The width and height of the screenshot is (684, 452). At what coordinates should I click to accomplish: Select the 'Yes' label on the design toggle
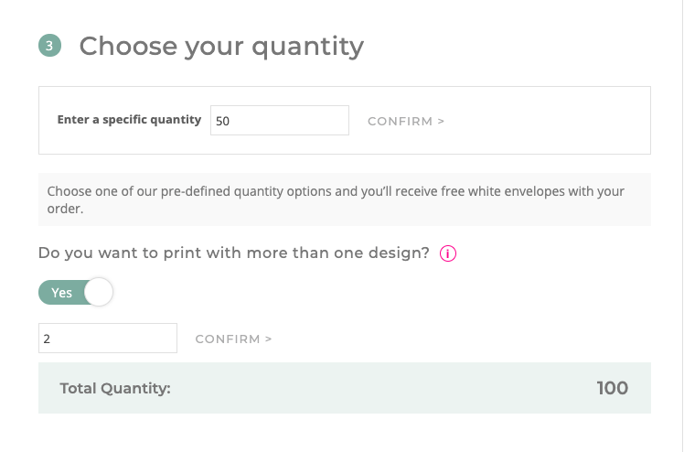[61, 293]
